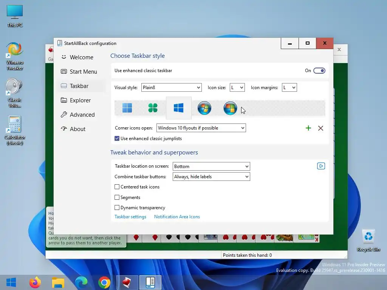The height and width of the screenshot is (290, 387).
Task: Choose the Windows Vista style orb icon
Action: tap(230, 108)
